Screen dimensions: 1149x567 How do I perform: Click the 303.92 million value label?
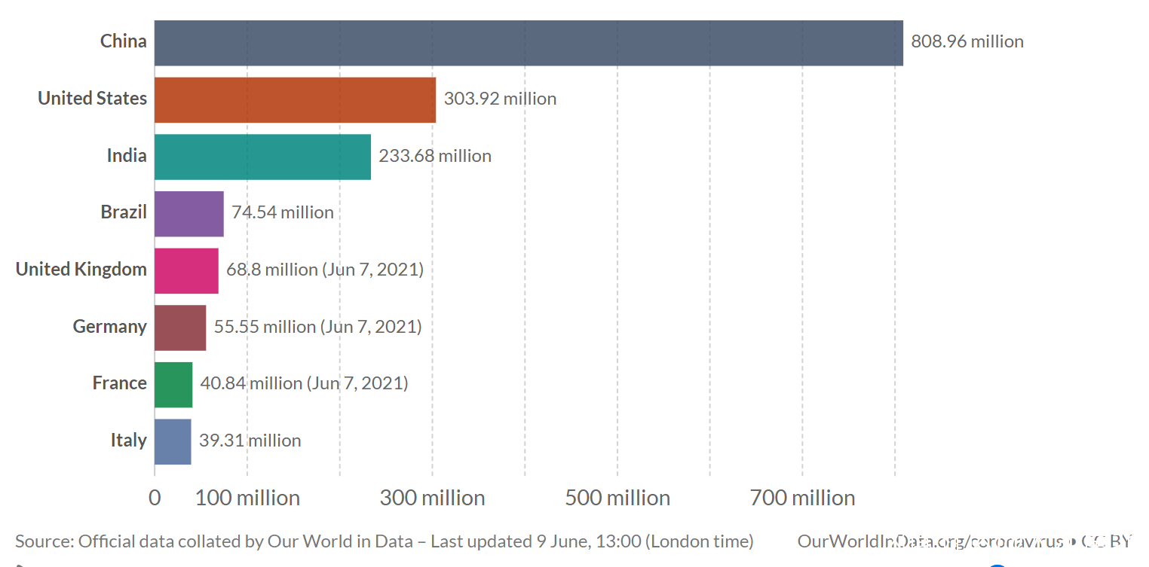[x=500, y=99]
